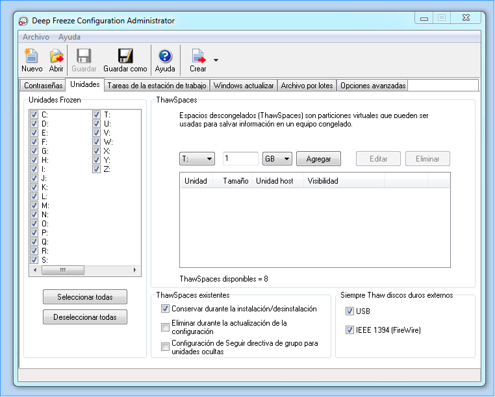Expand the Crear dropdown arrow

216,60
